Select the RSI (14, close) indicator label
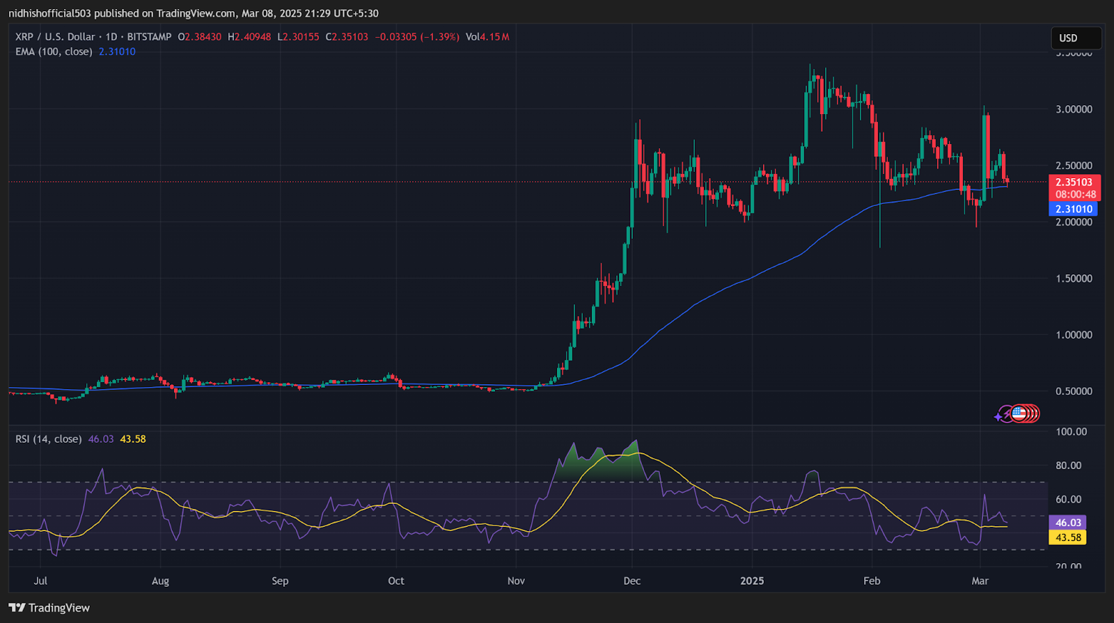1114x623 pixels. click(x=48, y=439)
